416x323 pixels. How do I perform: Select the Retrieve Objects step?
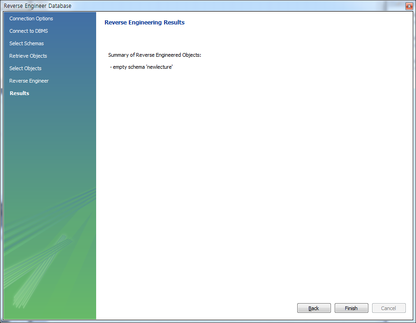[28, 56]
